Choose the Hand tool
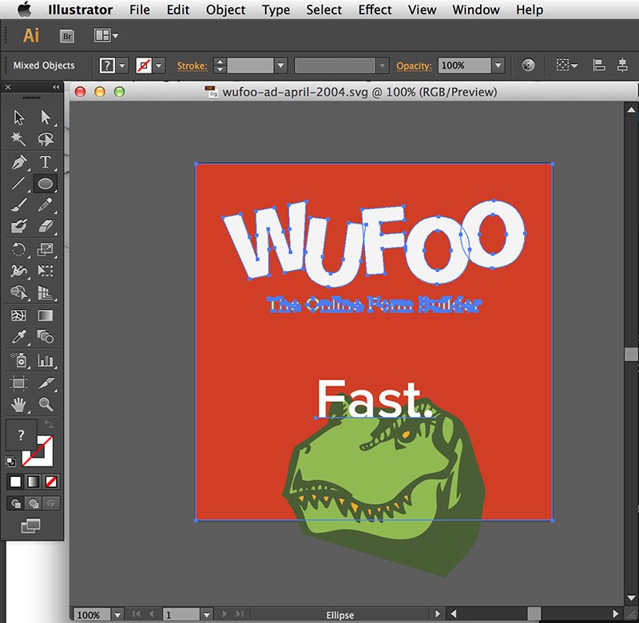The width and height of the screenshot is (639, 623). 18,405
